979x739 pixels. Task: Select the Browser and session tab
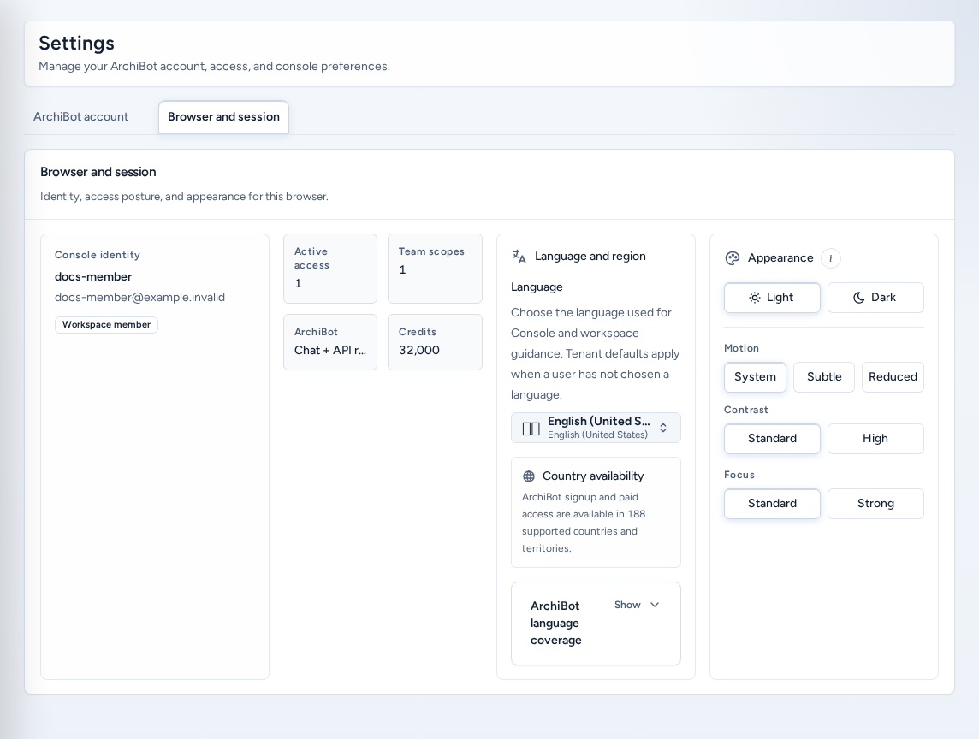(x=223, y=116)
